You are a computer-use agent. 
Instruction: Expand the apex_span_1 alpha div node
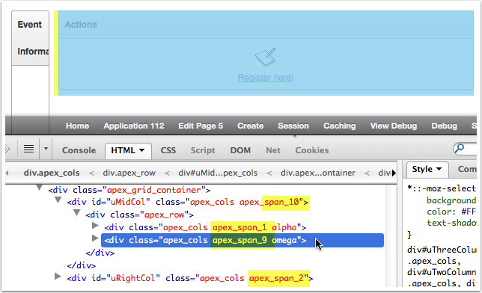tap(95, 226)
